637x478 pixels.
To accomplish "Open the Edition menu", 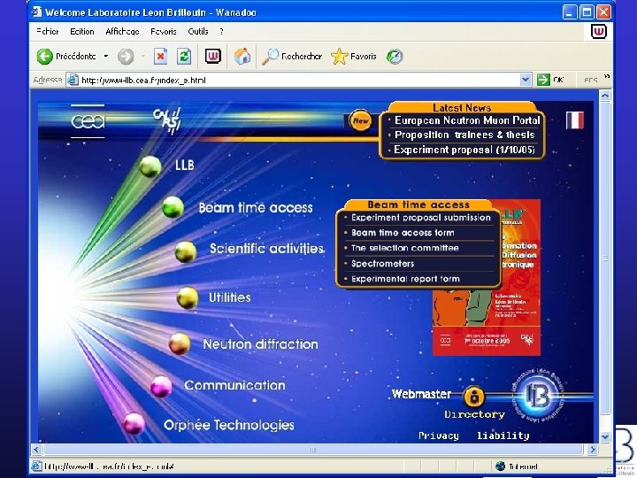I will coord(82,31).
